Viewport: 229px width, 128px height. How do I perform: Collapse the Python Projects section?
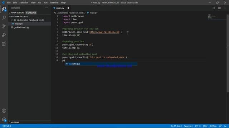pyautogui.click(x=29, y=17)
